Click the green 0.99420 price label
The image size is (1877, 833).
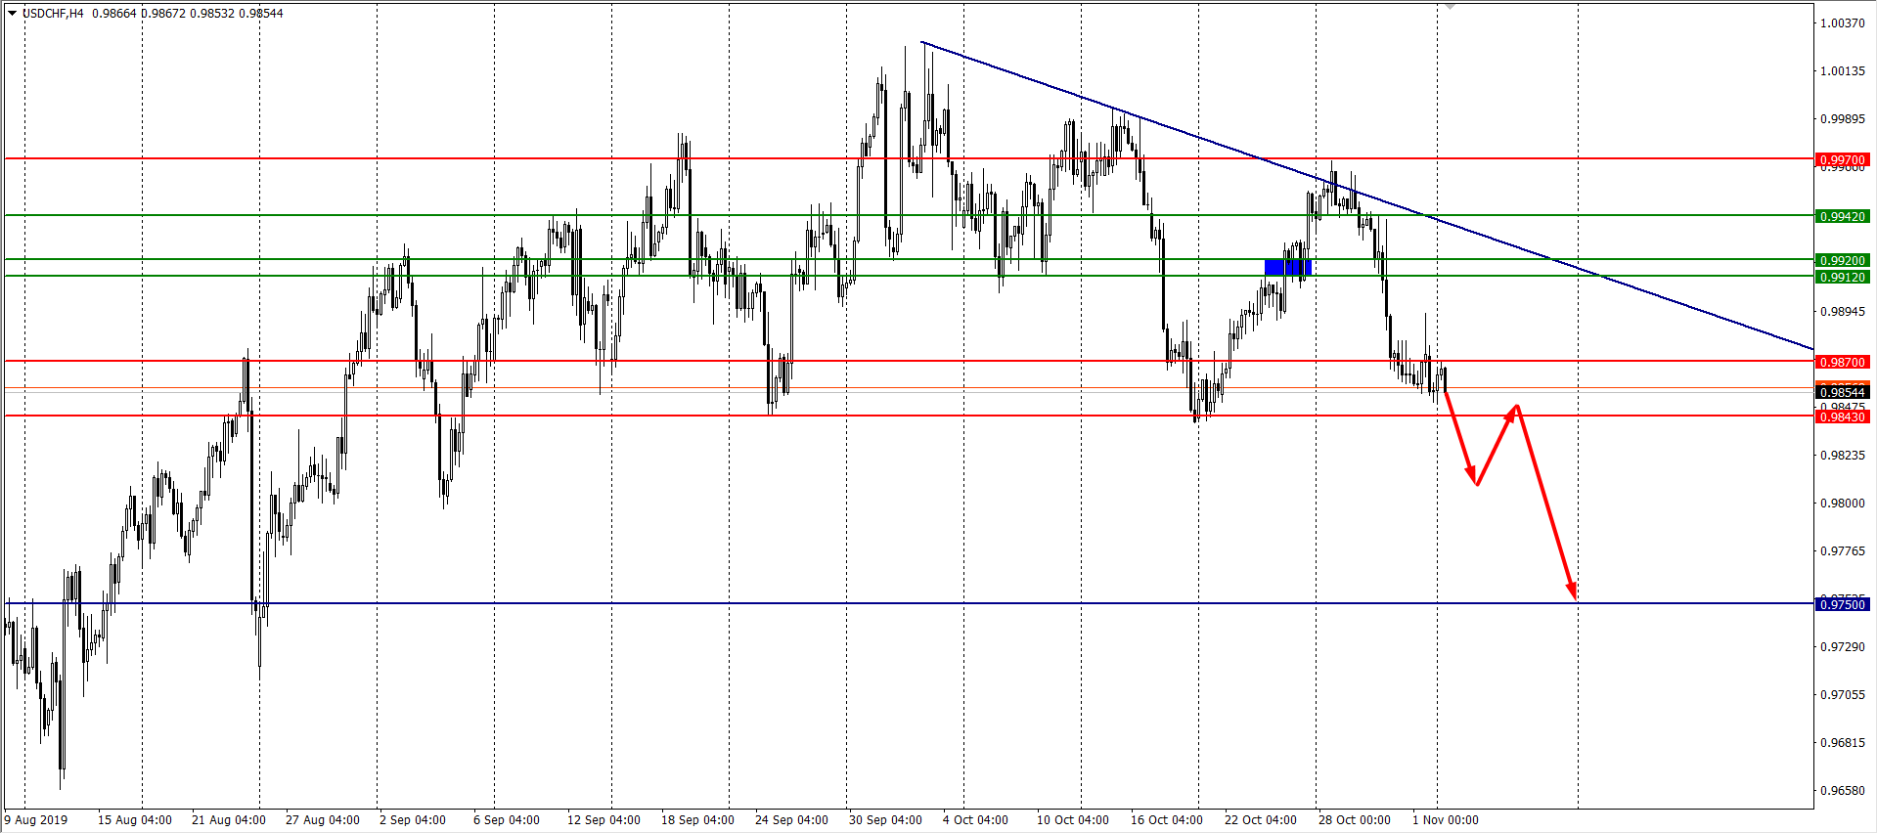(1842, 216)
